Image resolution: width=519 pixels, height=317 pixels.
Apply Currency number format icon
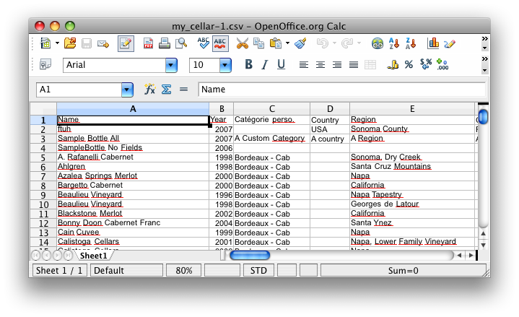pyautogui.click(x=393, y=64)
